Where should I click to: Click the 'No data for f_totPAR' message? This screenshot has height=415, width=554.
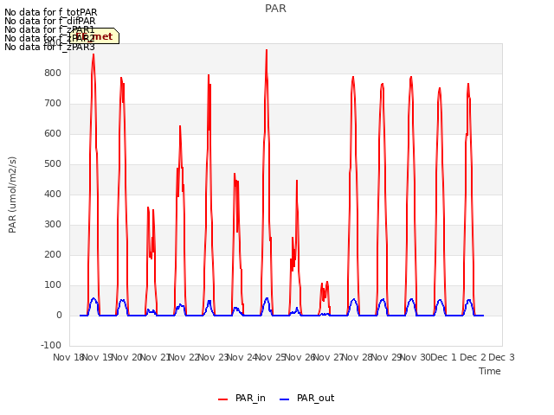point(50,12)
